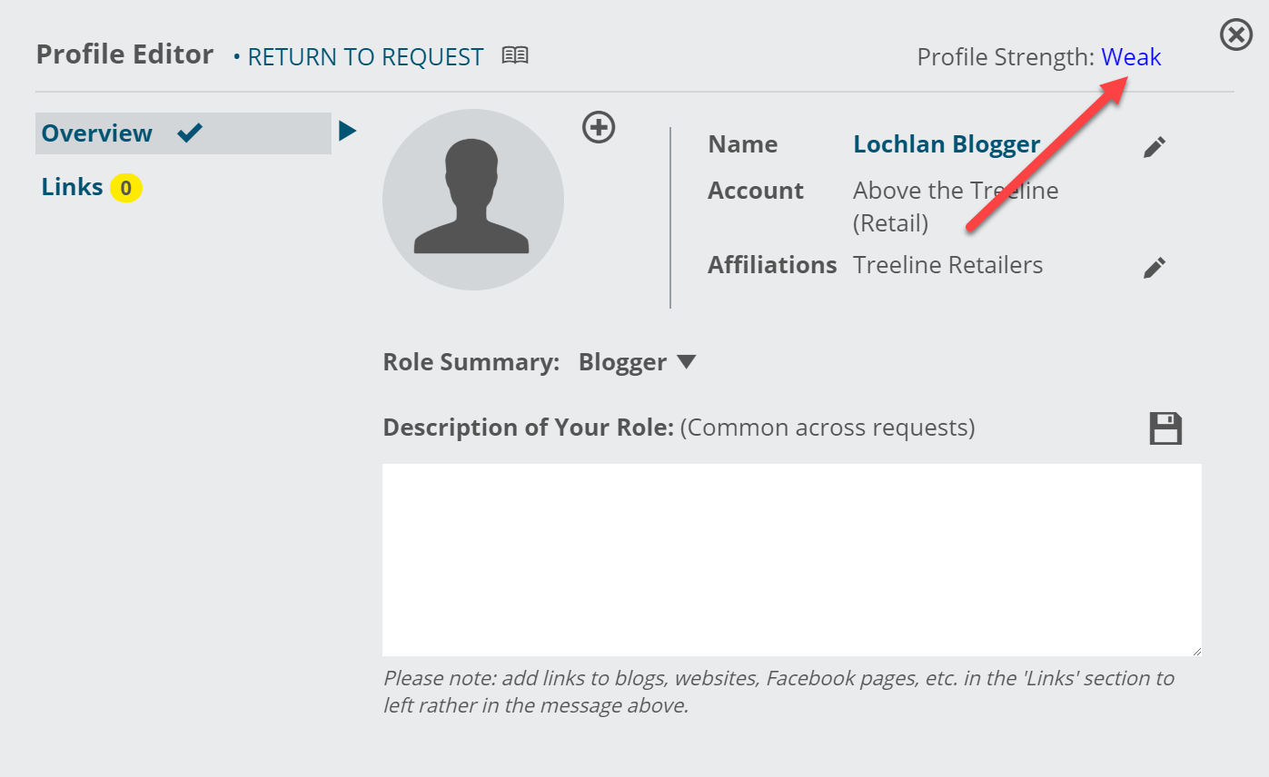
Task: Click the Treeline Retailers affiliation text
Action: click(x=947, y=265)
